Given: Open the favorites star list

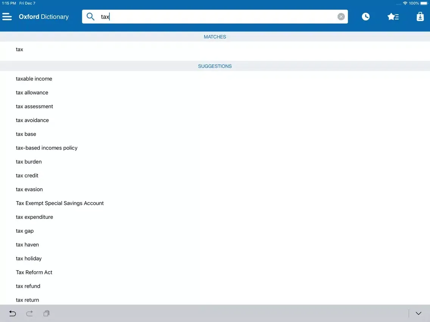Looking at the screenshot, I should coord(393,17).
